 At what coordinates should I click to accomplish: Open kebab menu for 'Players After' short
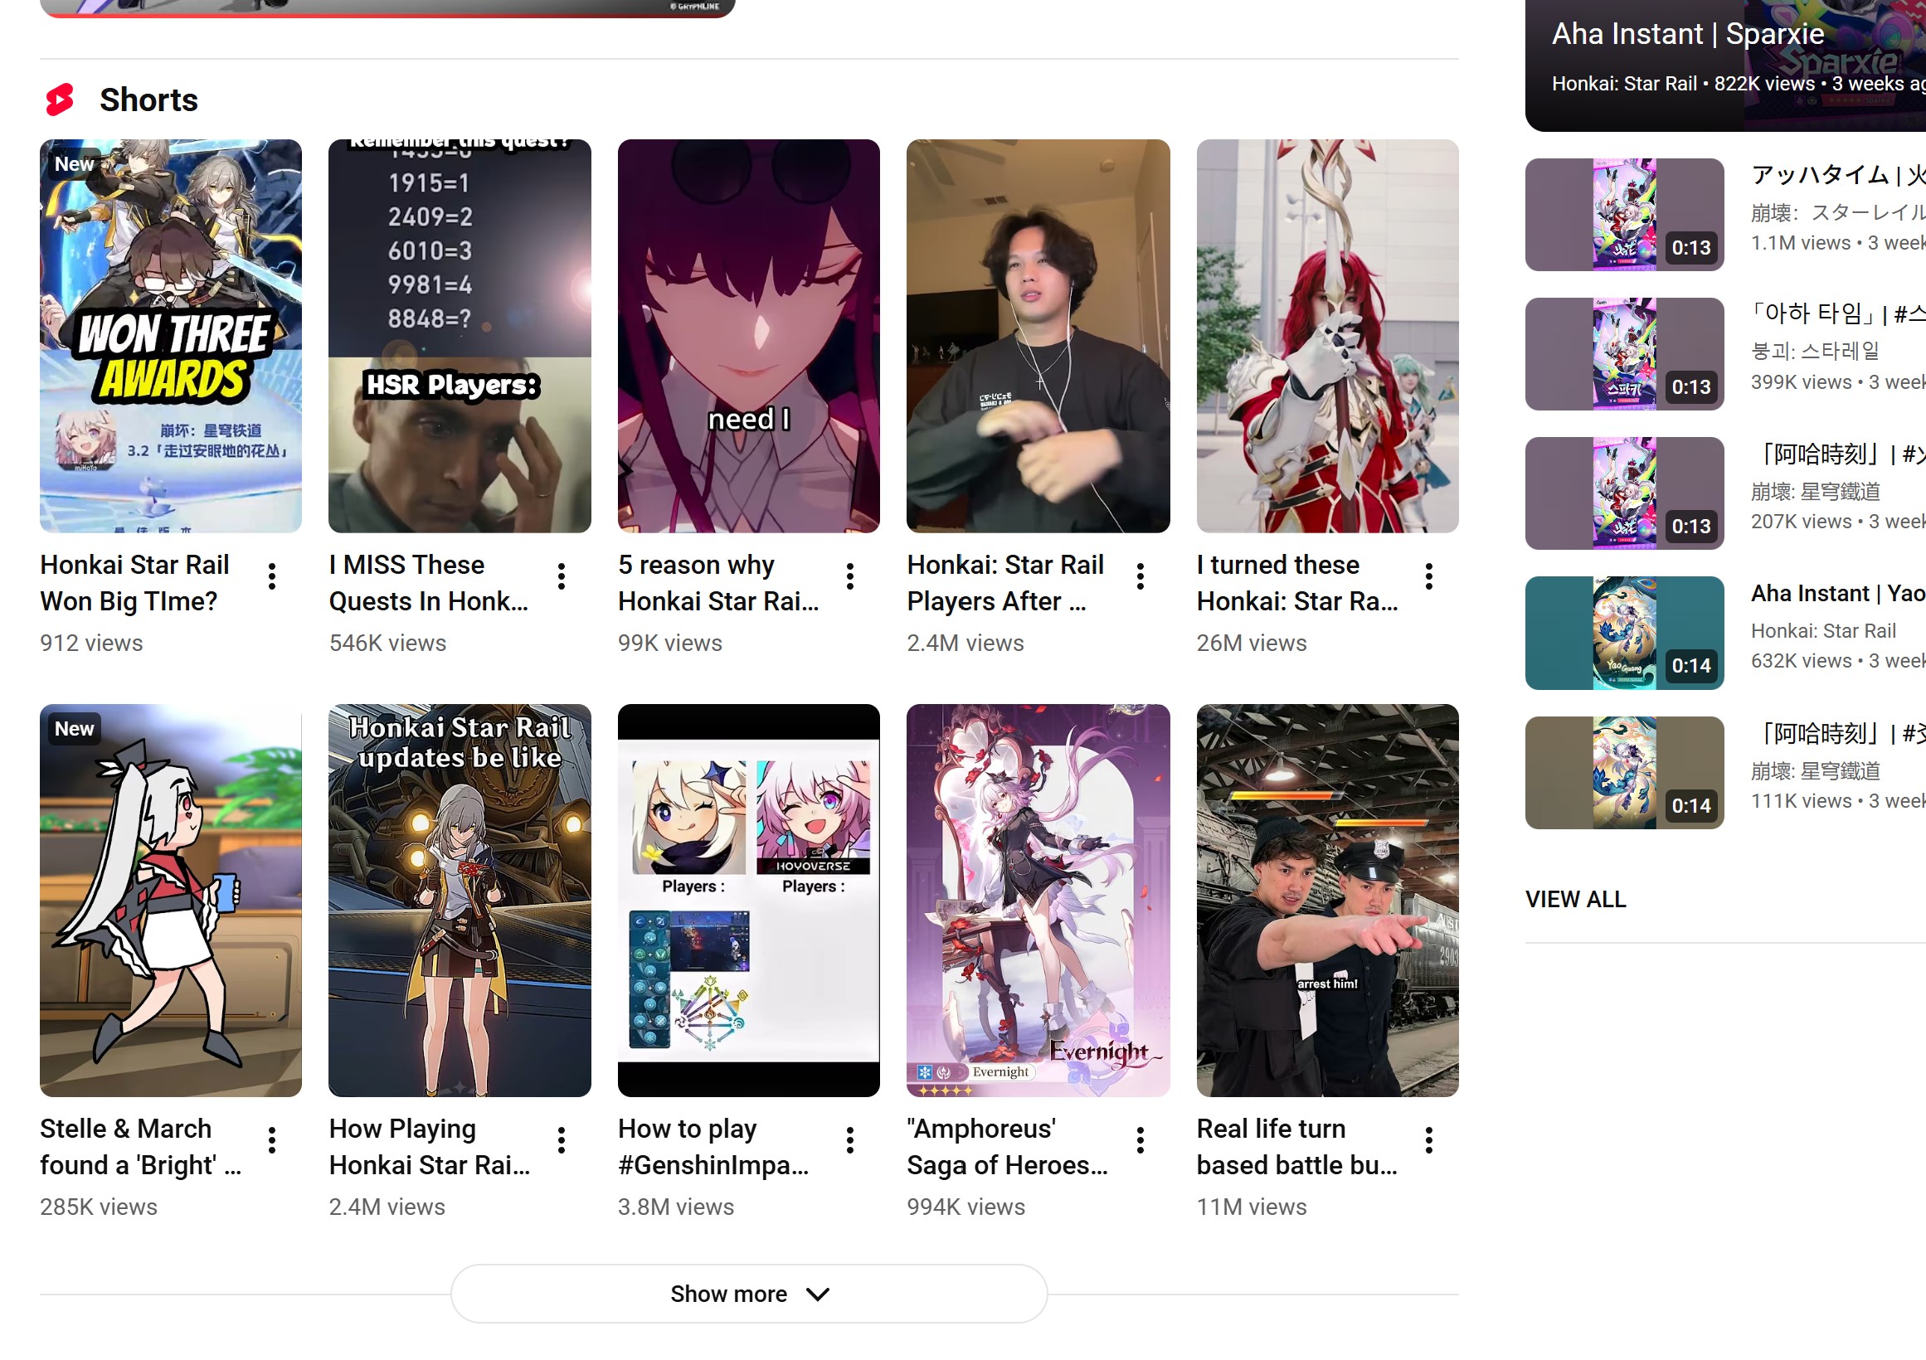coord(1140,576)
